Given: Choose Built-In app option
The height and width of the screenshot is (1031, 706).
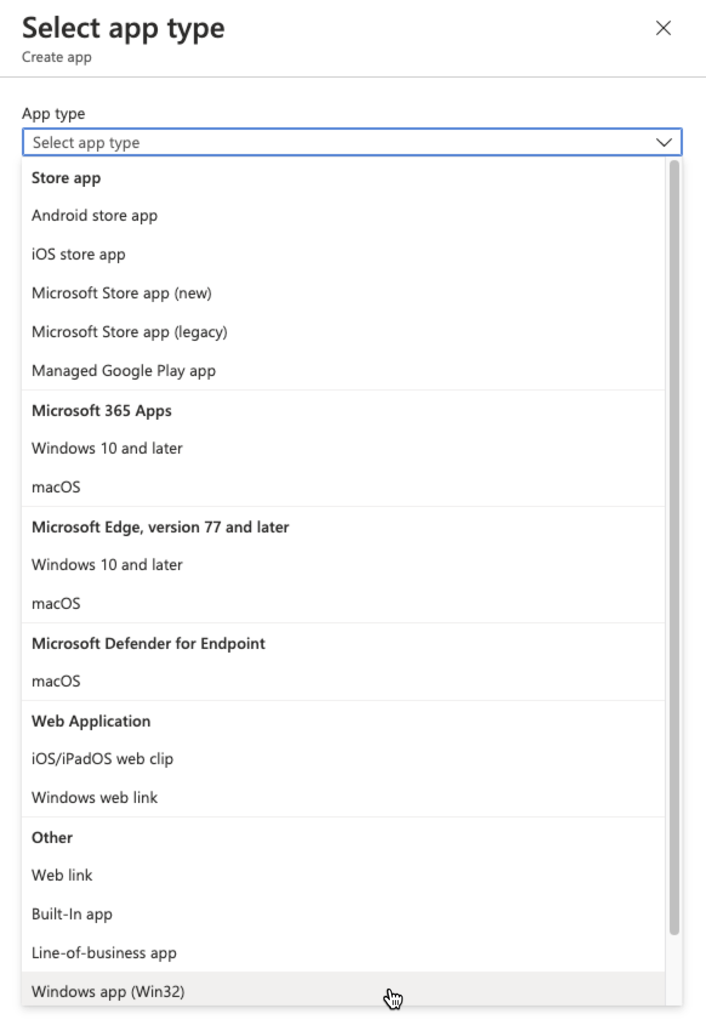Looking at the screenshot, I should 343,914.
